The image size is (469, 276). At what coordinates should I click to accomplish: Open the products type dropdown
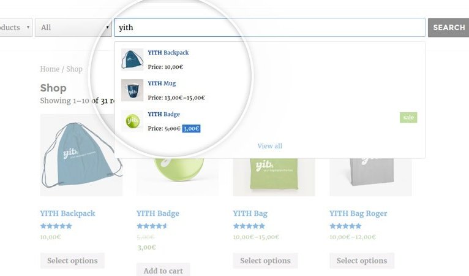[16, 28]
